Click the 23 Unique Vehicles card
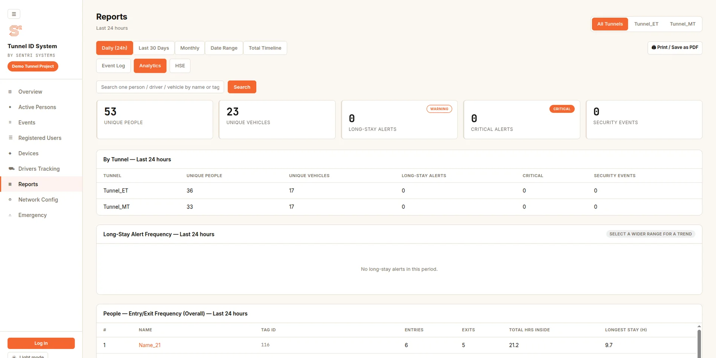 coord(277,119)
